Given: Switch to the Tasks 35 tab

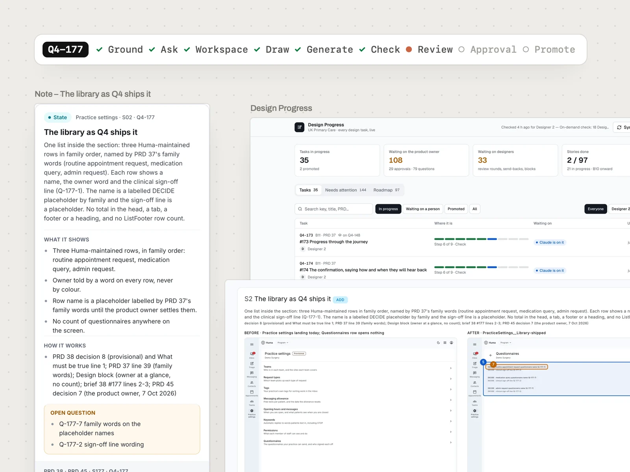Looking at the screenshot, I should [x=309, y=190].
